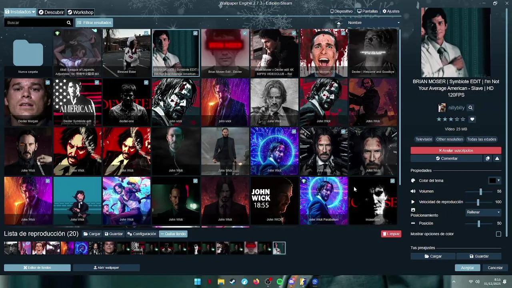The height and width of the screenshot is (288, 512).
Task: Show hidden system tray icons
Action: click(454, 282)
